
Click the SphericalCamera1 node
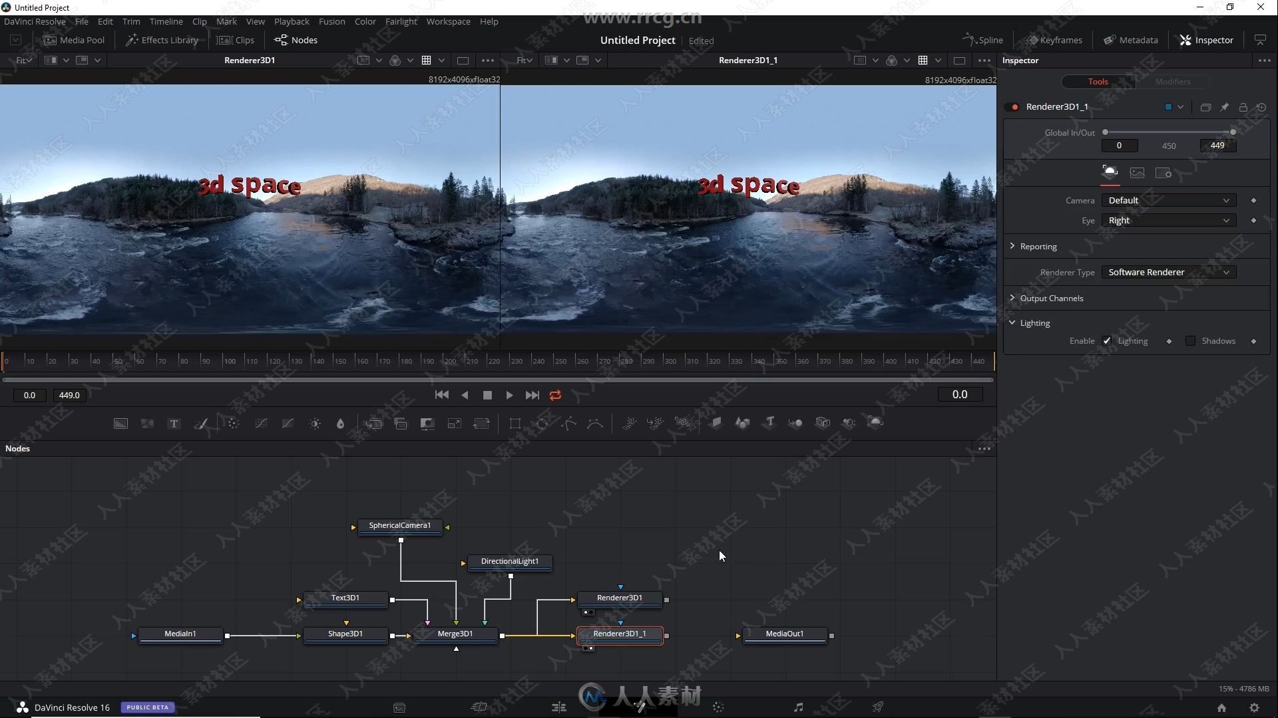[x=400, y=525]
